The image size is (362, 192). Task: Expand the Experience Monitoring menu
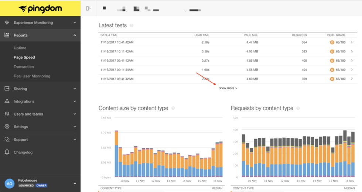click(75, 23)
